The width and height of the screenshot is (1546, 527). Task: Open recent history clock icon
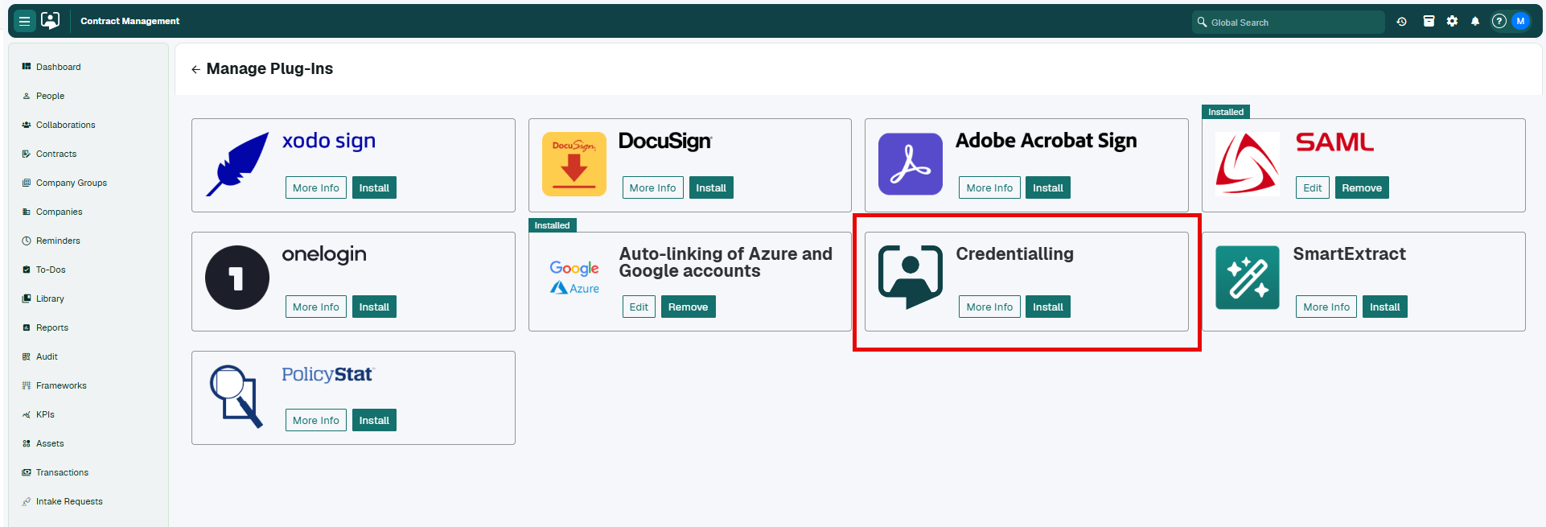pos(1401,22)
